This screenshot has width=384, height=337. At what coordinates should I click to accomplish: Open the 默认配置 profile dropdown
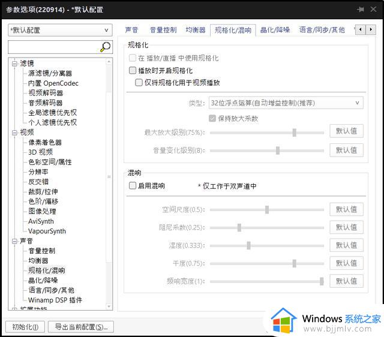pos(60,30)
